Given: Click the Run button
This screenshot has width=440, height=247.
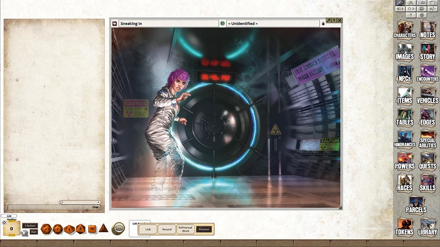Looking at the screenshot, I should click(x=34, y=232).
